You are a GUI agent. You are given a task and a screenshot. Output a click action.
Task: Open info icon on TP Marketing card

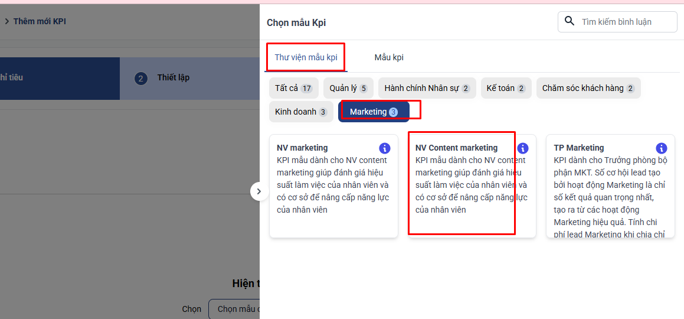pyautogui.click(x=662, y=148)
